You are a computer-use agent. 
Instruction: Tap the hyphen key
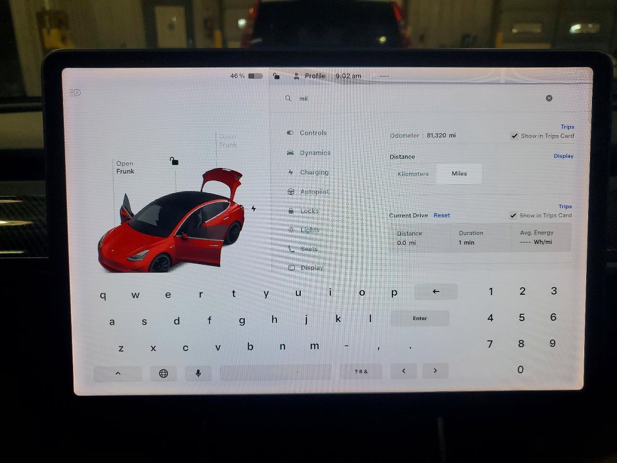click(346, 346)
